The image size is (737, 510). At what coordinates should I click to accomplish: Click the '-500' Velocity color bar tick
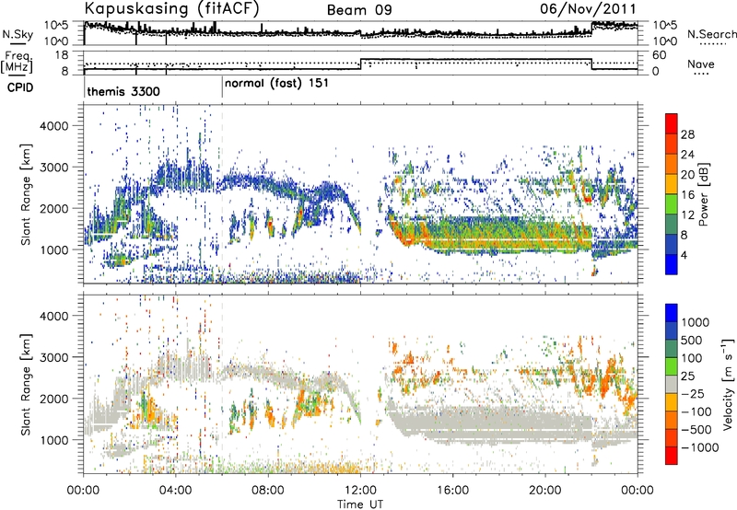(x=696, y=429)
